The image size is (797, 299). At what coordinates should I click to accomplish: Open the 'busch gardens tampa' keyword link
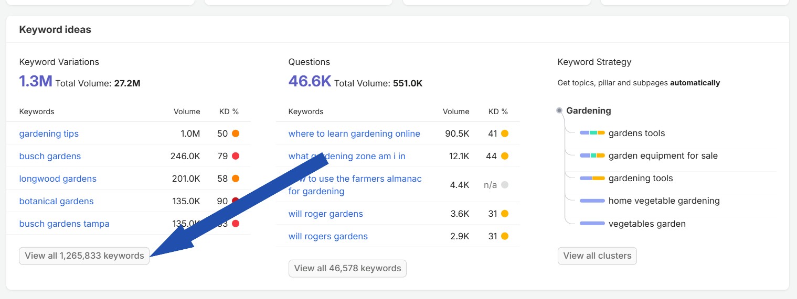tap(64, 224)
